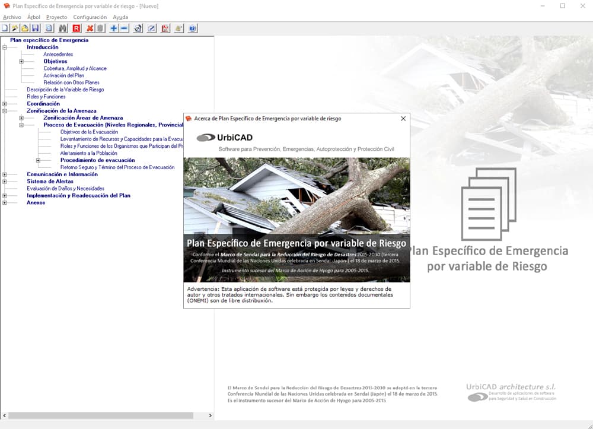Viewport: 593px width, 429px height.
Task: Click the binoculars search icon
Action: click(x=63, y=28)
